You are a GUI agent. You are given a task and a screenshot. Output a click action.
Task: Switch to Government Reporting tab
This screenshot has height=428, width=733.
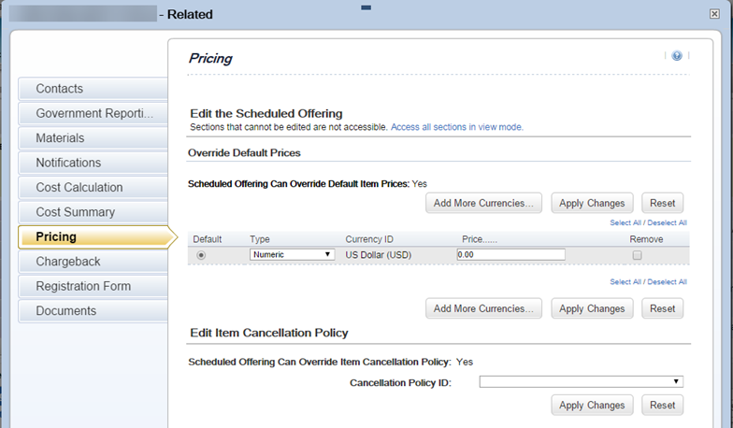93,114
